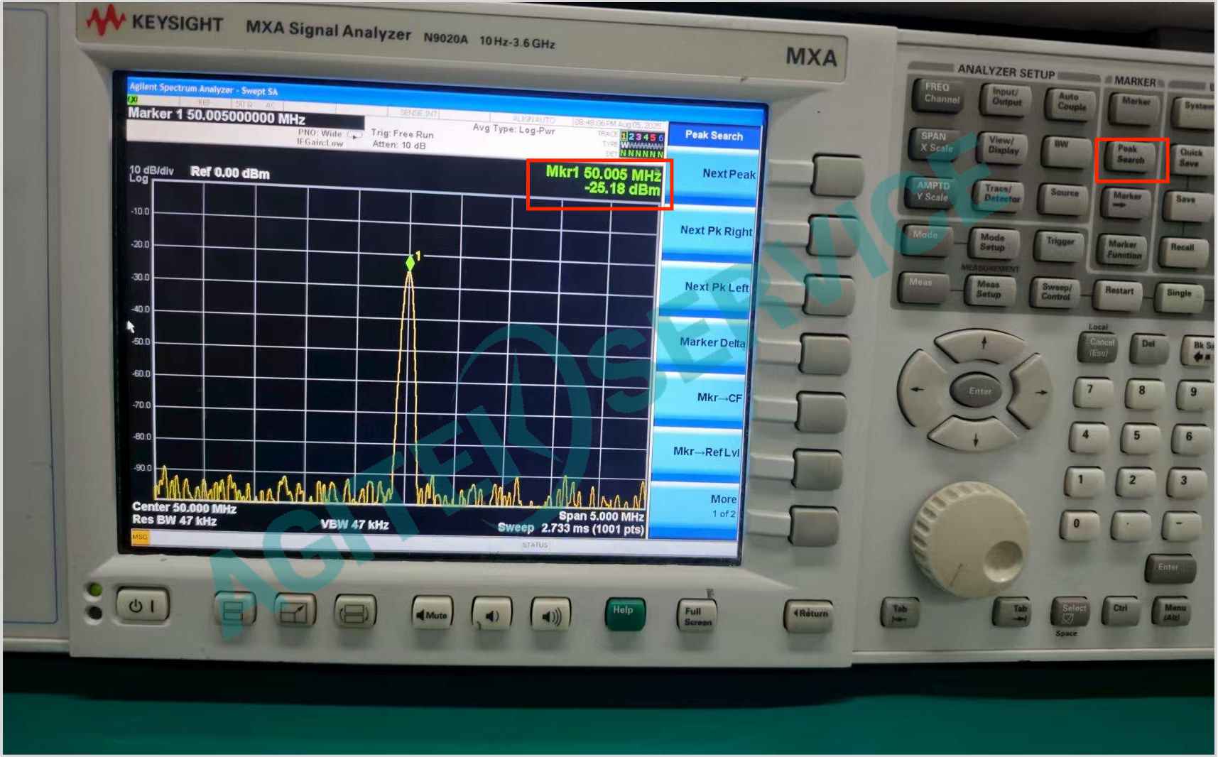Hit the Marker → key
This screenshot has width=1218, height=757.
coord(1126,202)
